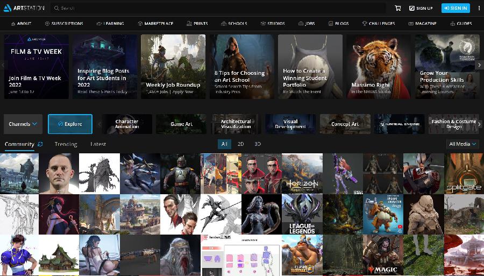Click into the Search field

[x=218, y=8]
